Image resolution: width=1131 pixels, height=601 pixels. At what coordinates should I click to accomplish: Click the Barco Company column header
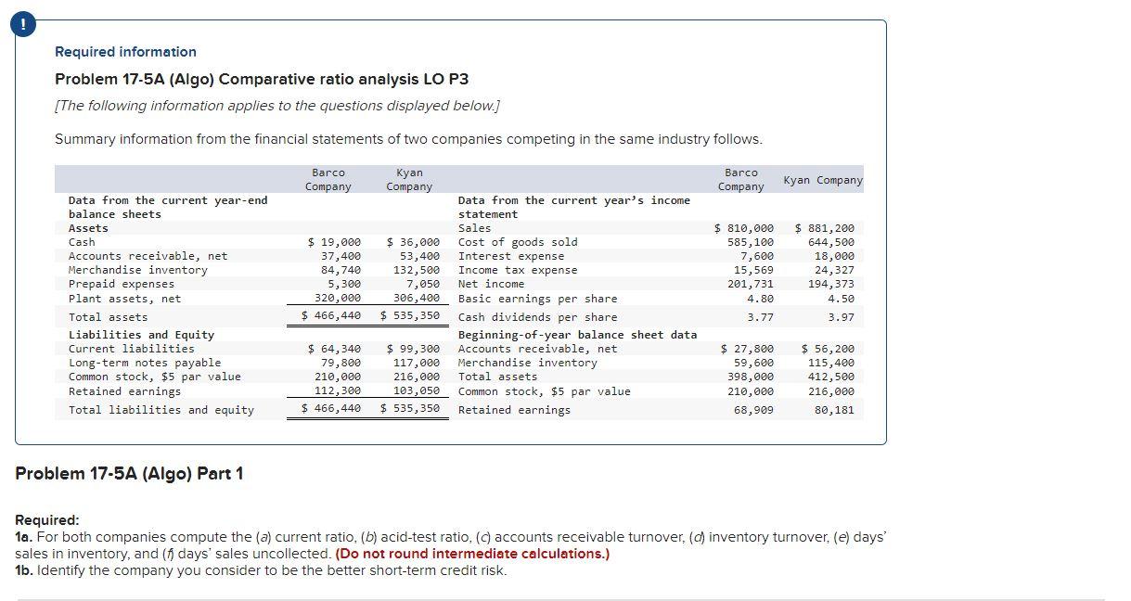click(329, 179)
